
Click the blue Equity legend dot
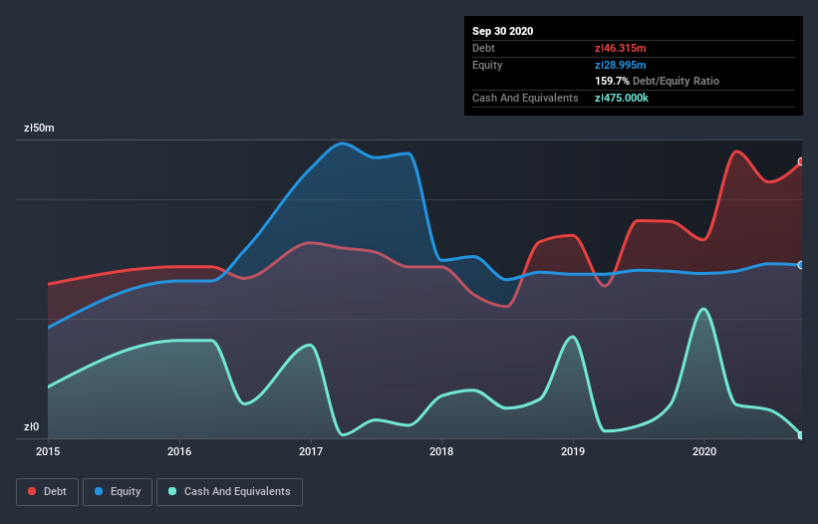pos(99,491)
